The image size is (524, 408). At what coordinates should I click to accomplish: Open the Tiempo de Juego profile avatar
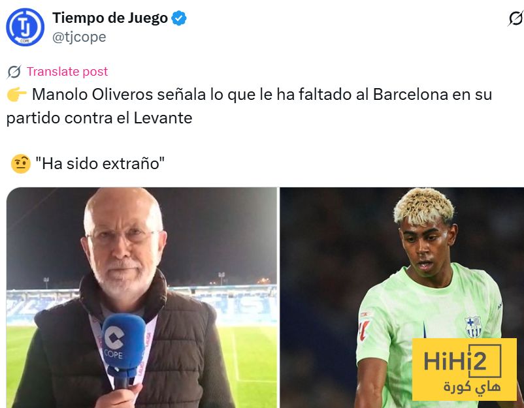25,27
